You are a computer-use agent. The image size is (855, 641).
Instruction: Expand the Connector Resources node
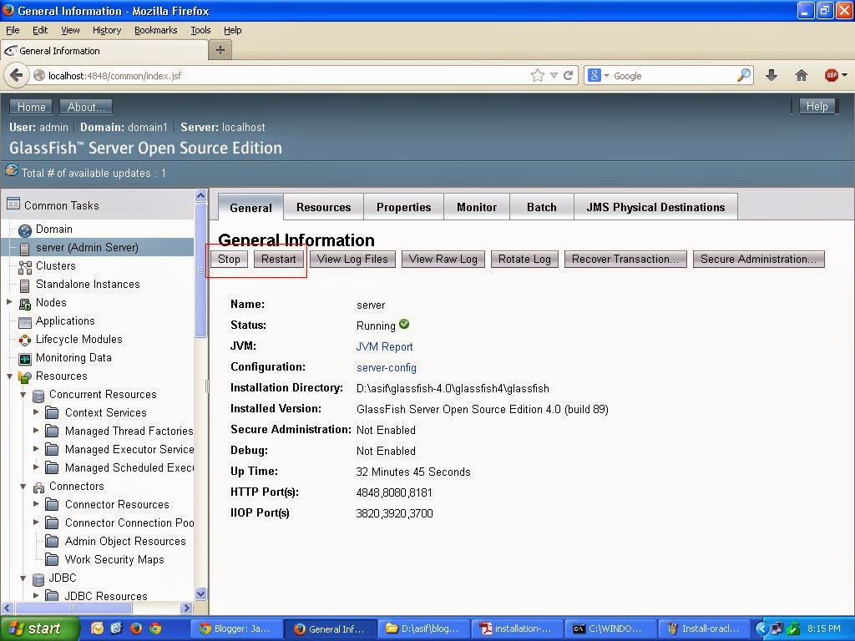[x=36, y=503]
